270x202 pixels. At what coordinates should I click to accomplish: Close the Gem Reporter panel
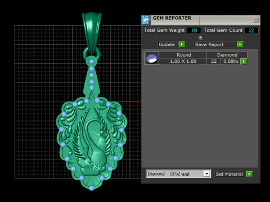pyautogui.click(x=256, y=20)
